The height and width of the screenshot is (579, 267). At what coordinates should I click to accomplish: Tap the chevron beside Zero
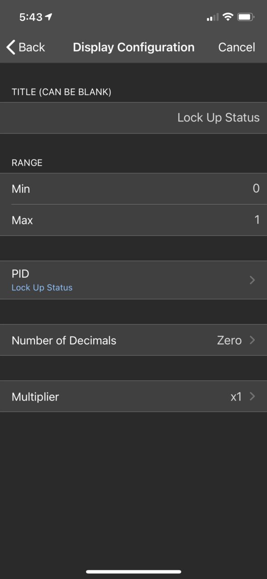252,340
